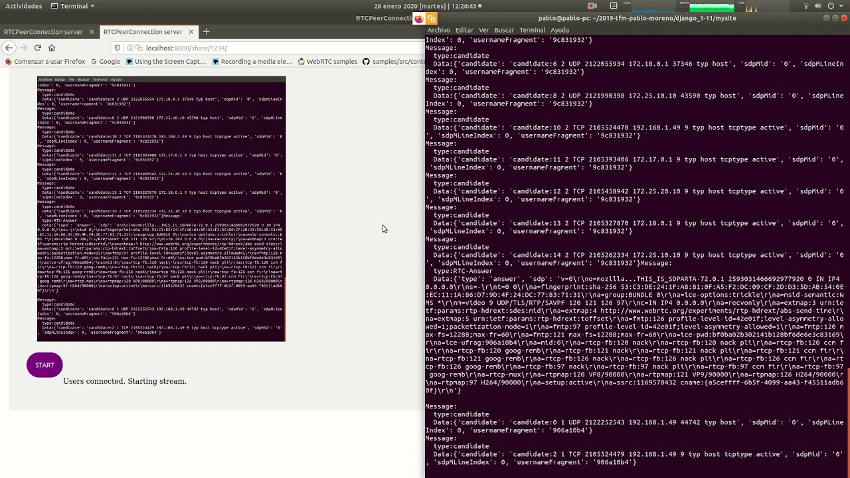Open Recording a media ele... bookmark

click(x=252, y=61)
